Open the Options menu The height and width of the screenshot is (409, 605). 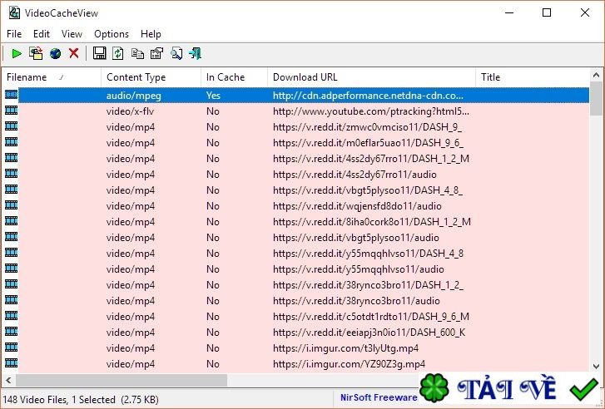pos(112,34)
